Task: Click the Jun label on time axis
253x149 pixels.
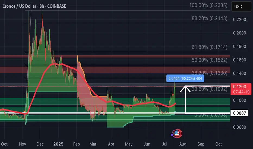Action: [147, 144]
